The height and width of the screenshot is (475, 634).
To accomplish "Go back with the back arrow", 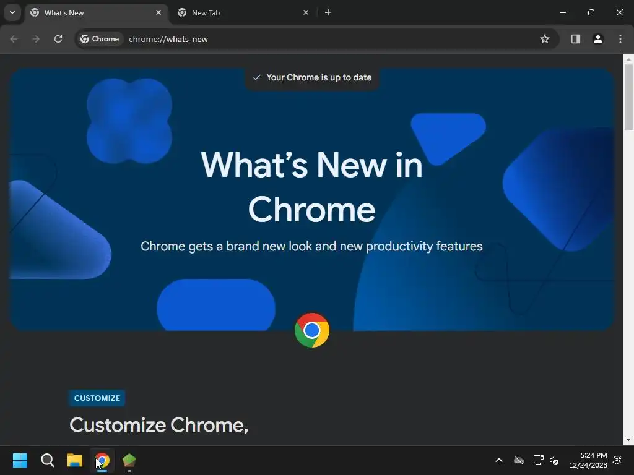I will (14, 39).
